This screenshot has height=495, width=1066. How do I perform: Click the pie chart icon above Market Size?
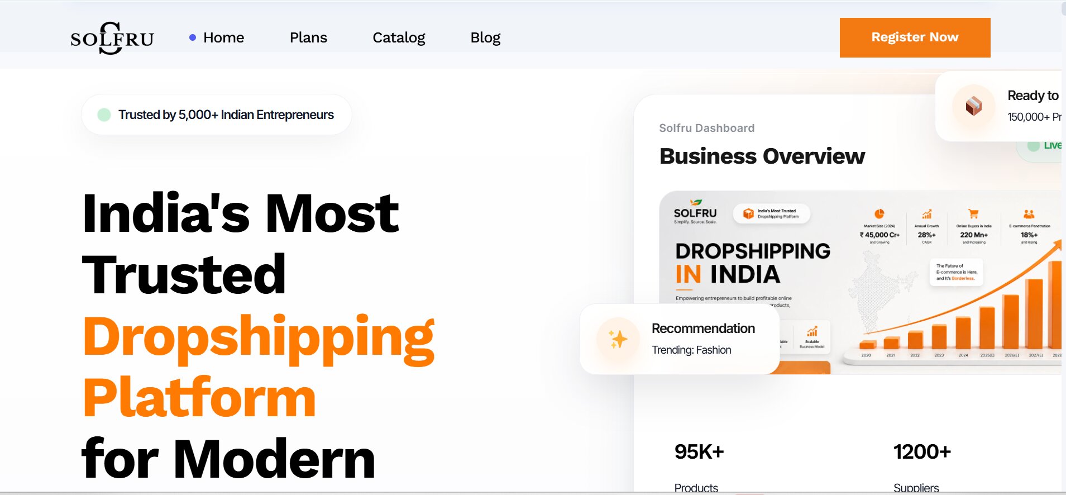coord(879,214)
